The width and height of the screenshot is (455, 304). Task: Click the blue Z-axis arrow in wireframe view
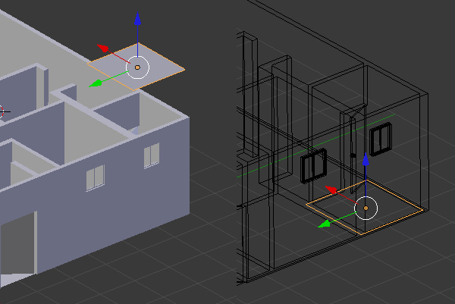tap(366, 160)
